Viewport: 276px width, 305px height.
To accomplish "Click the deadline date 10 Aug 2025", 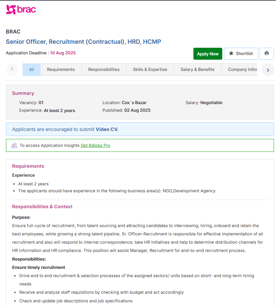I will click(63, 53).
